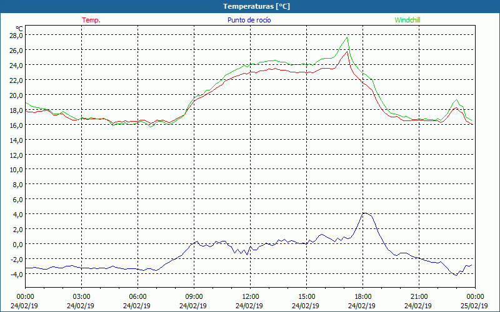Click the red temperature peak near 17:00
The height and width of the screenshot is (312, 500).
tap(347, 51)
